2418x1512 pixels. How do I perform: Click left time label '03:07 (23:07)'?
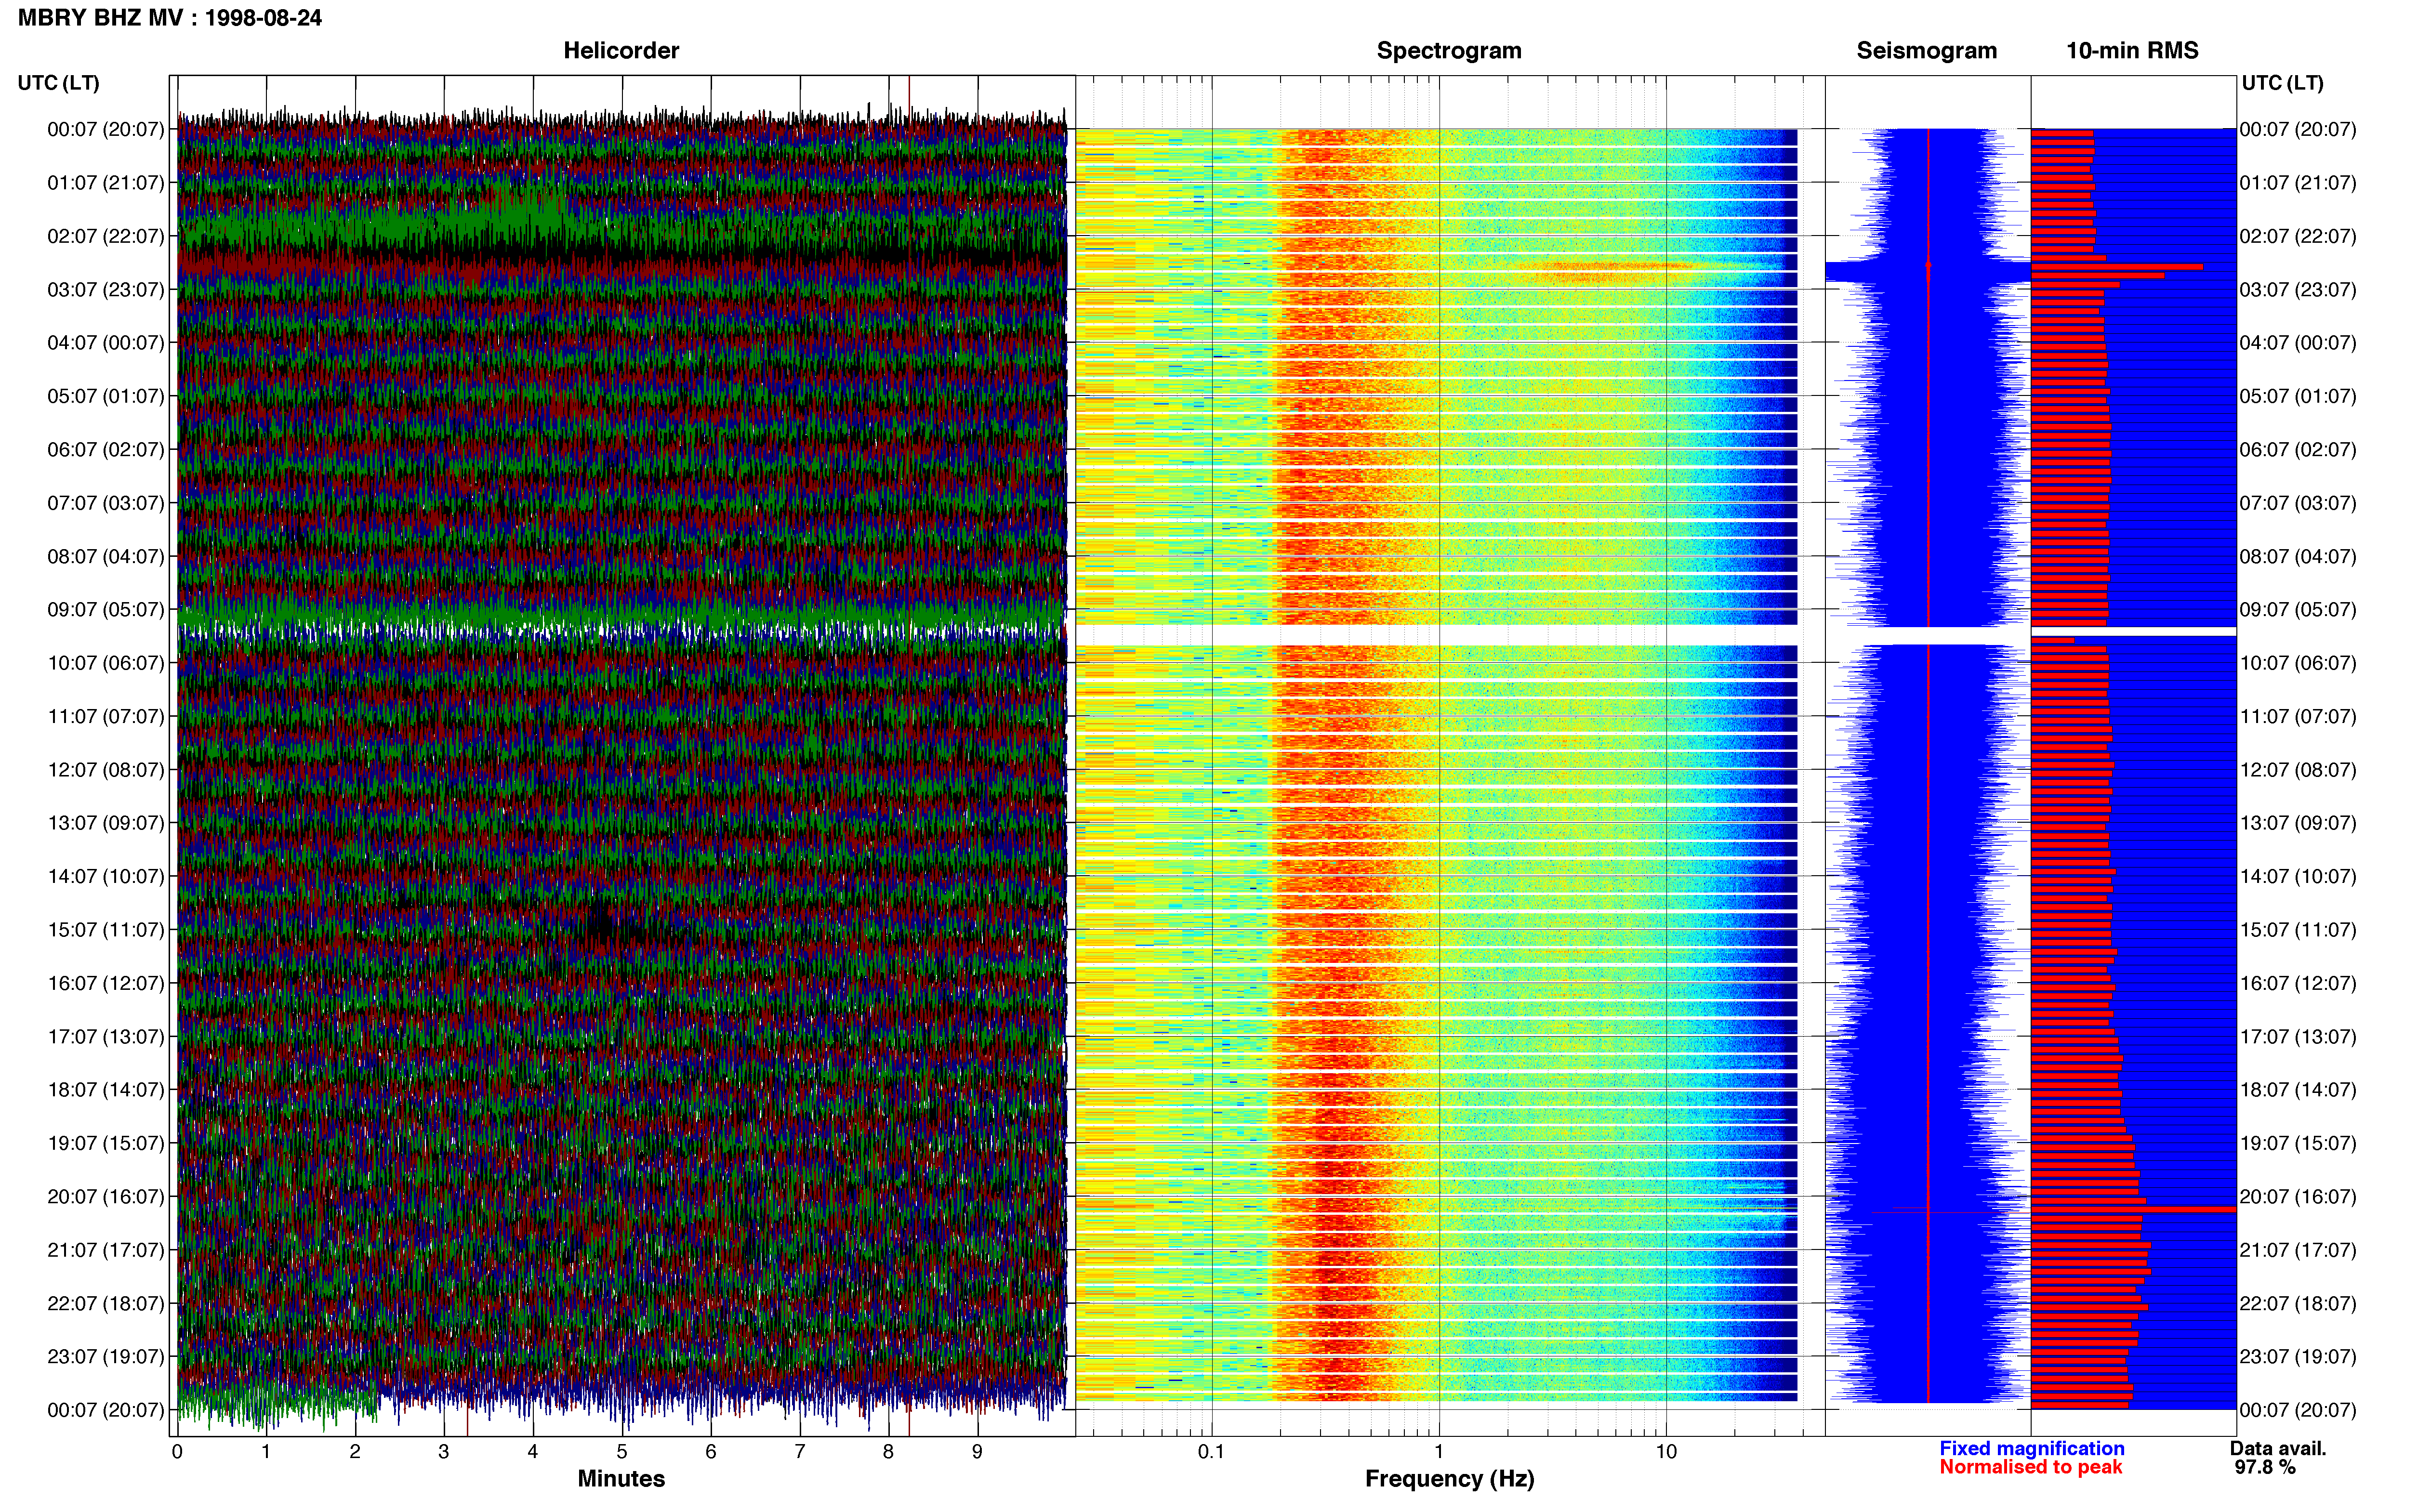pos(106,290)
